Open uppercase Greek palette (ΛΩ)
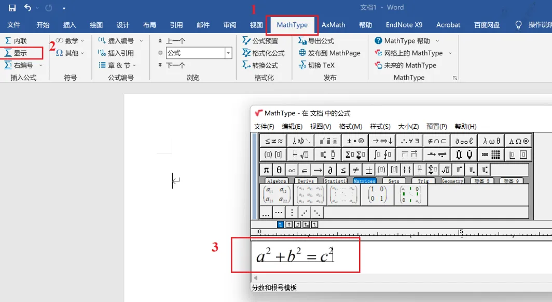Screen dimensions: 552x302 (x=519, y=141)
